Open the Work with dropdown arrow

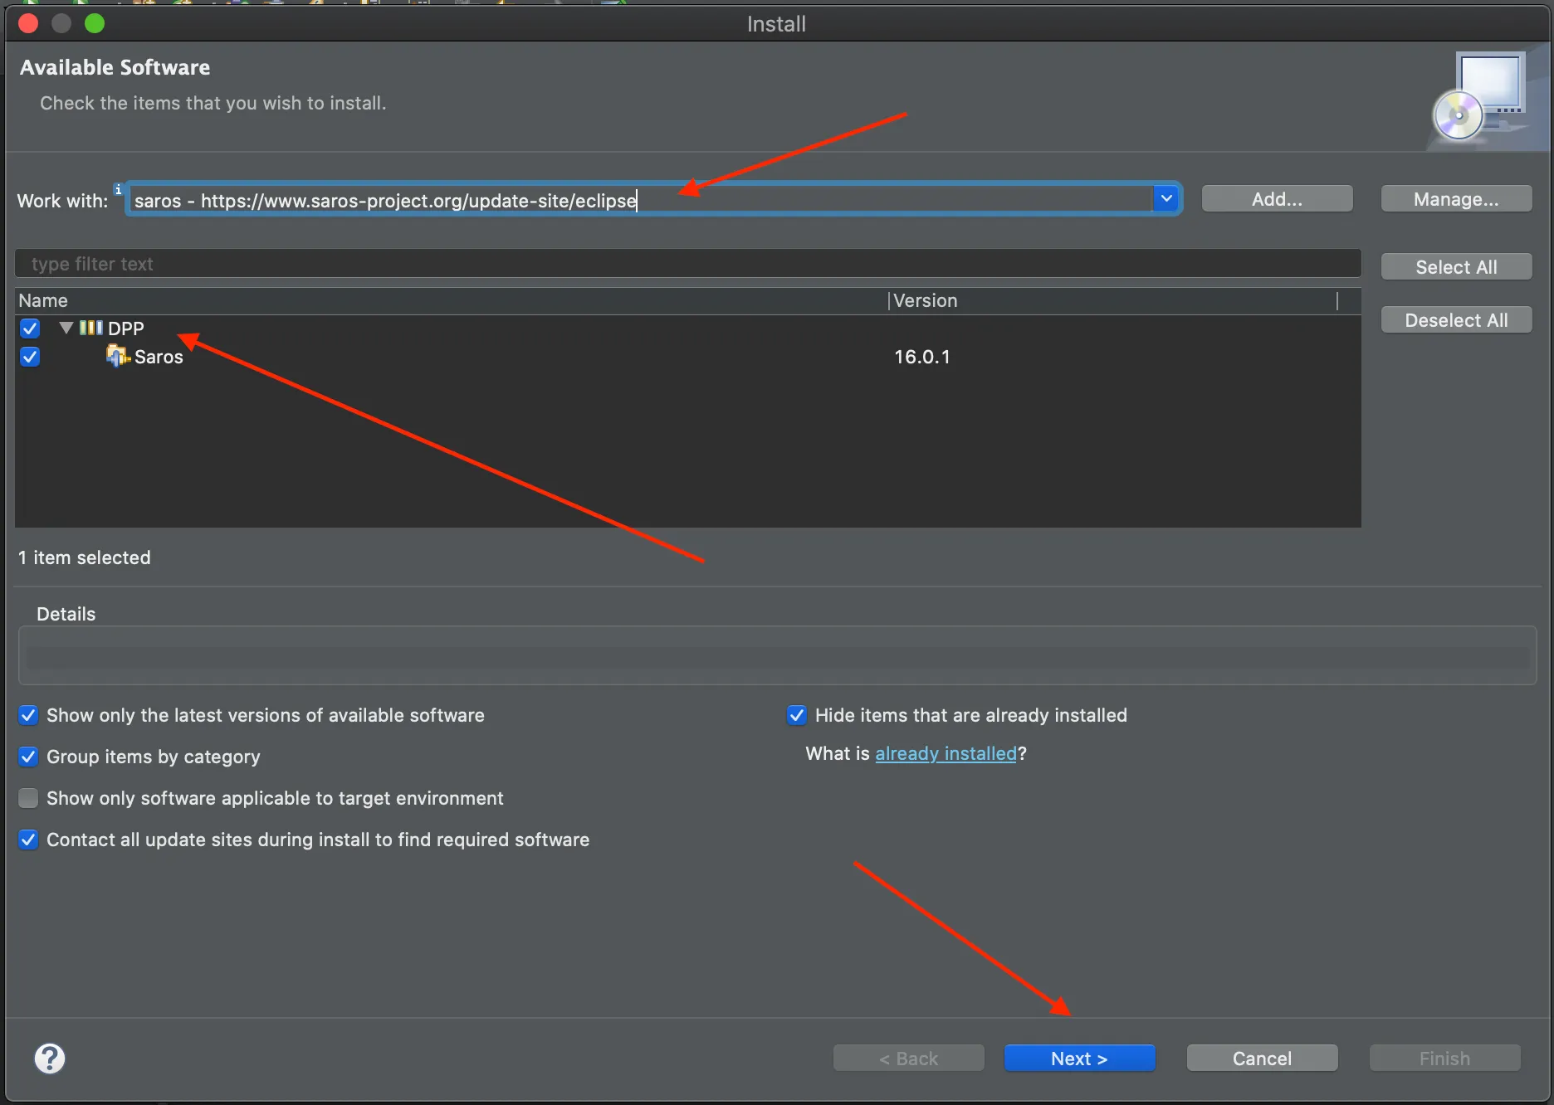(1166, 199)
